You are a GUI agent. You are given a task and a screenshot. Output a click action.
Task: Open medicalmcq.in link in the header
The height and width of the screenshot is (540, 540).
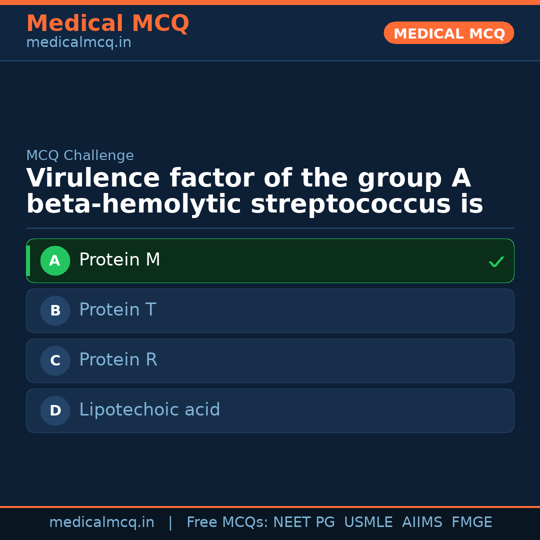[x=78, y=43]
